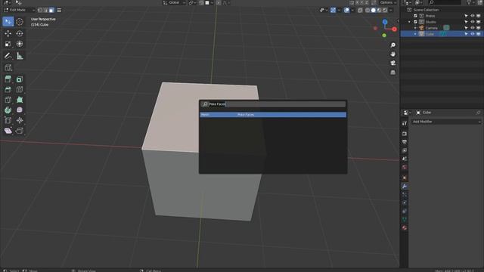
Task: Toggle the Props collection checkbox
Action: 415,16
